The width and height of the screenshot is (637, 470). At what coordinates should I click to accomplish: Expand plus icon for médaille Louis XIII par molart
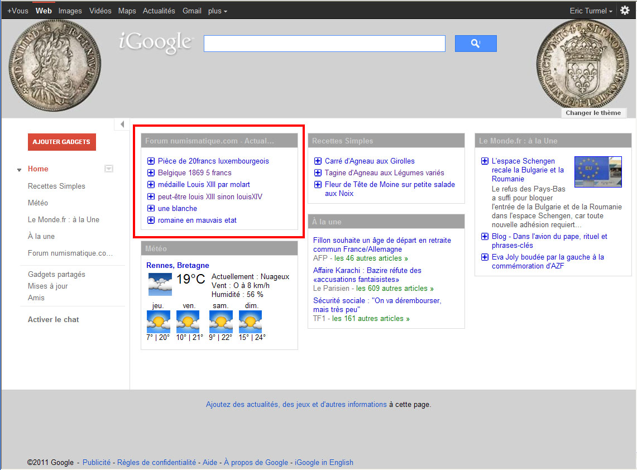point(151,184)
